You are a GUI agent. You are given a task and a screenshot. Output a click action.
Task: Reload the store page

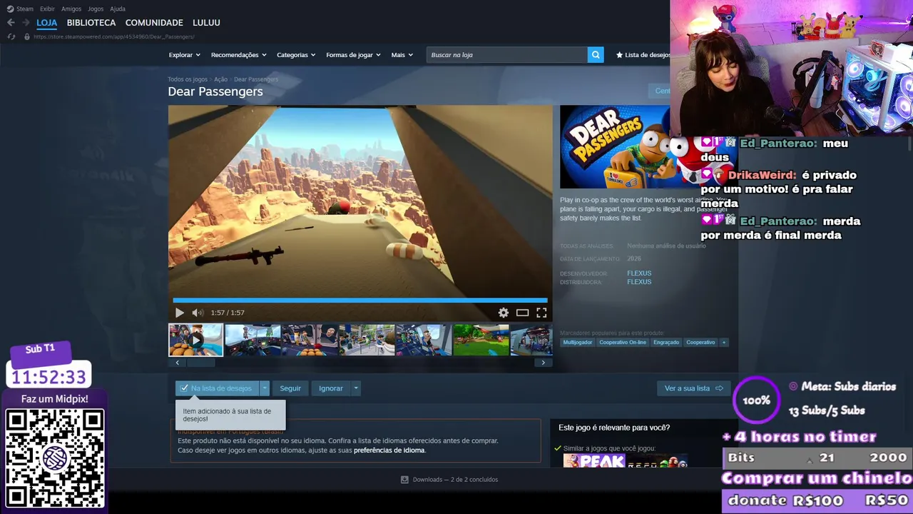tap(11, 36)
